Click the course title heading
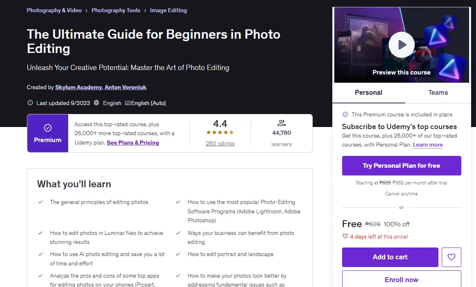The width and height of the screenshot is (476, 287). (x=153, y=42)
